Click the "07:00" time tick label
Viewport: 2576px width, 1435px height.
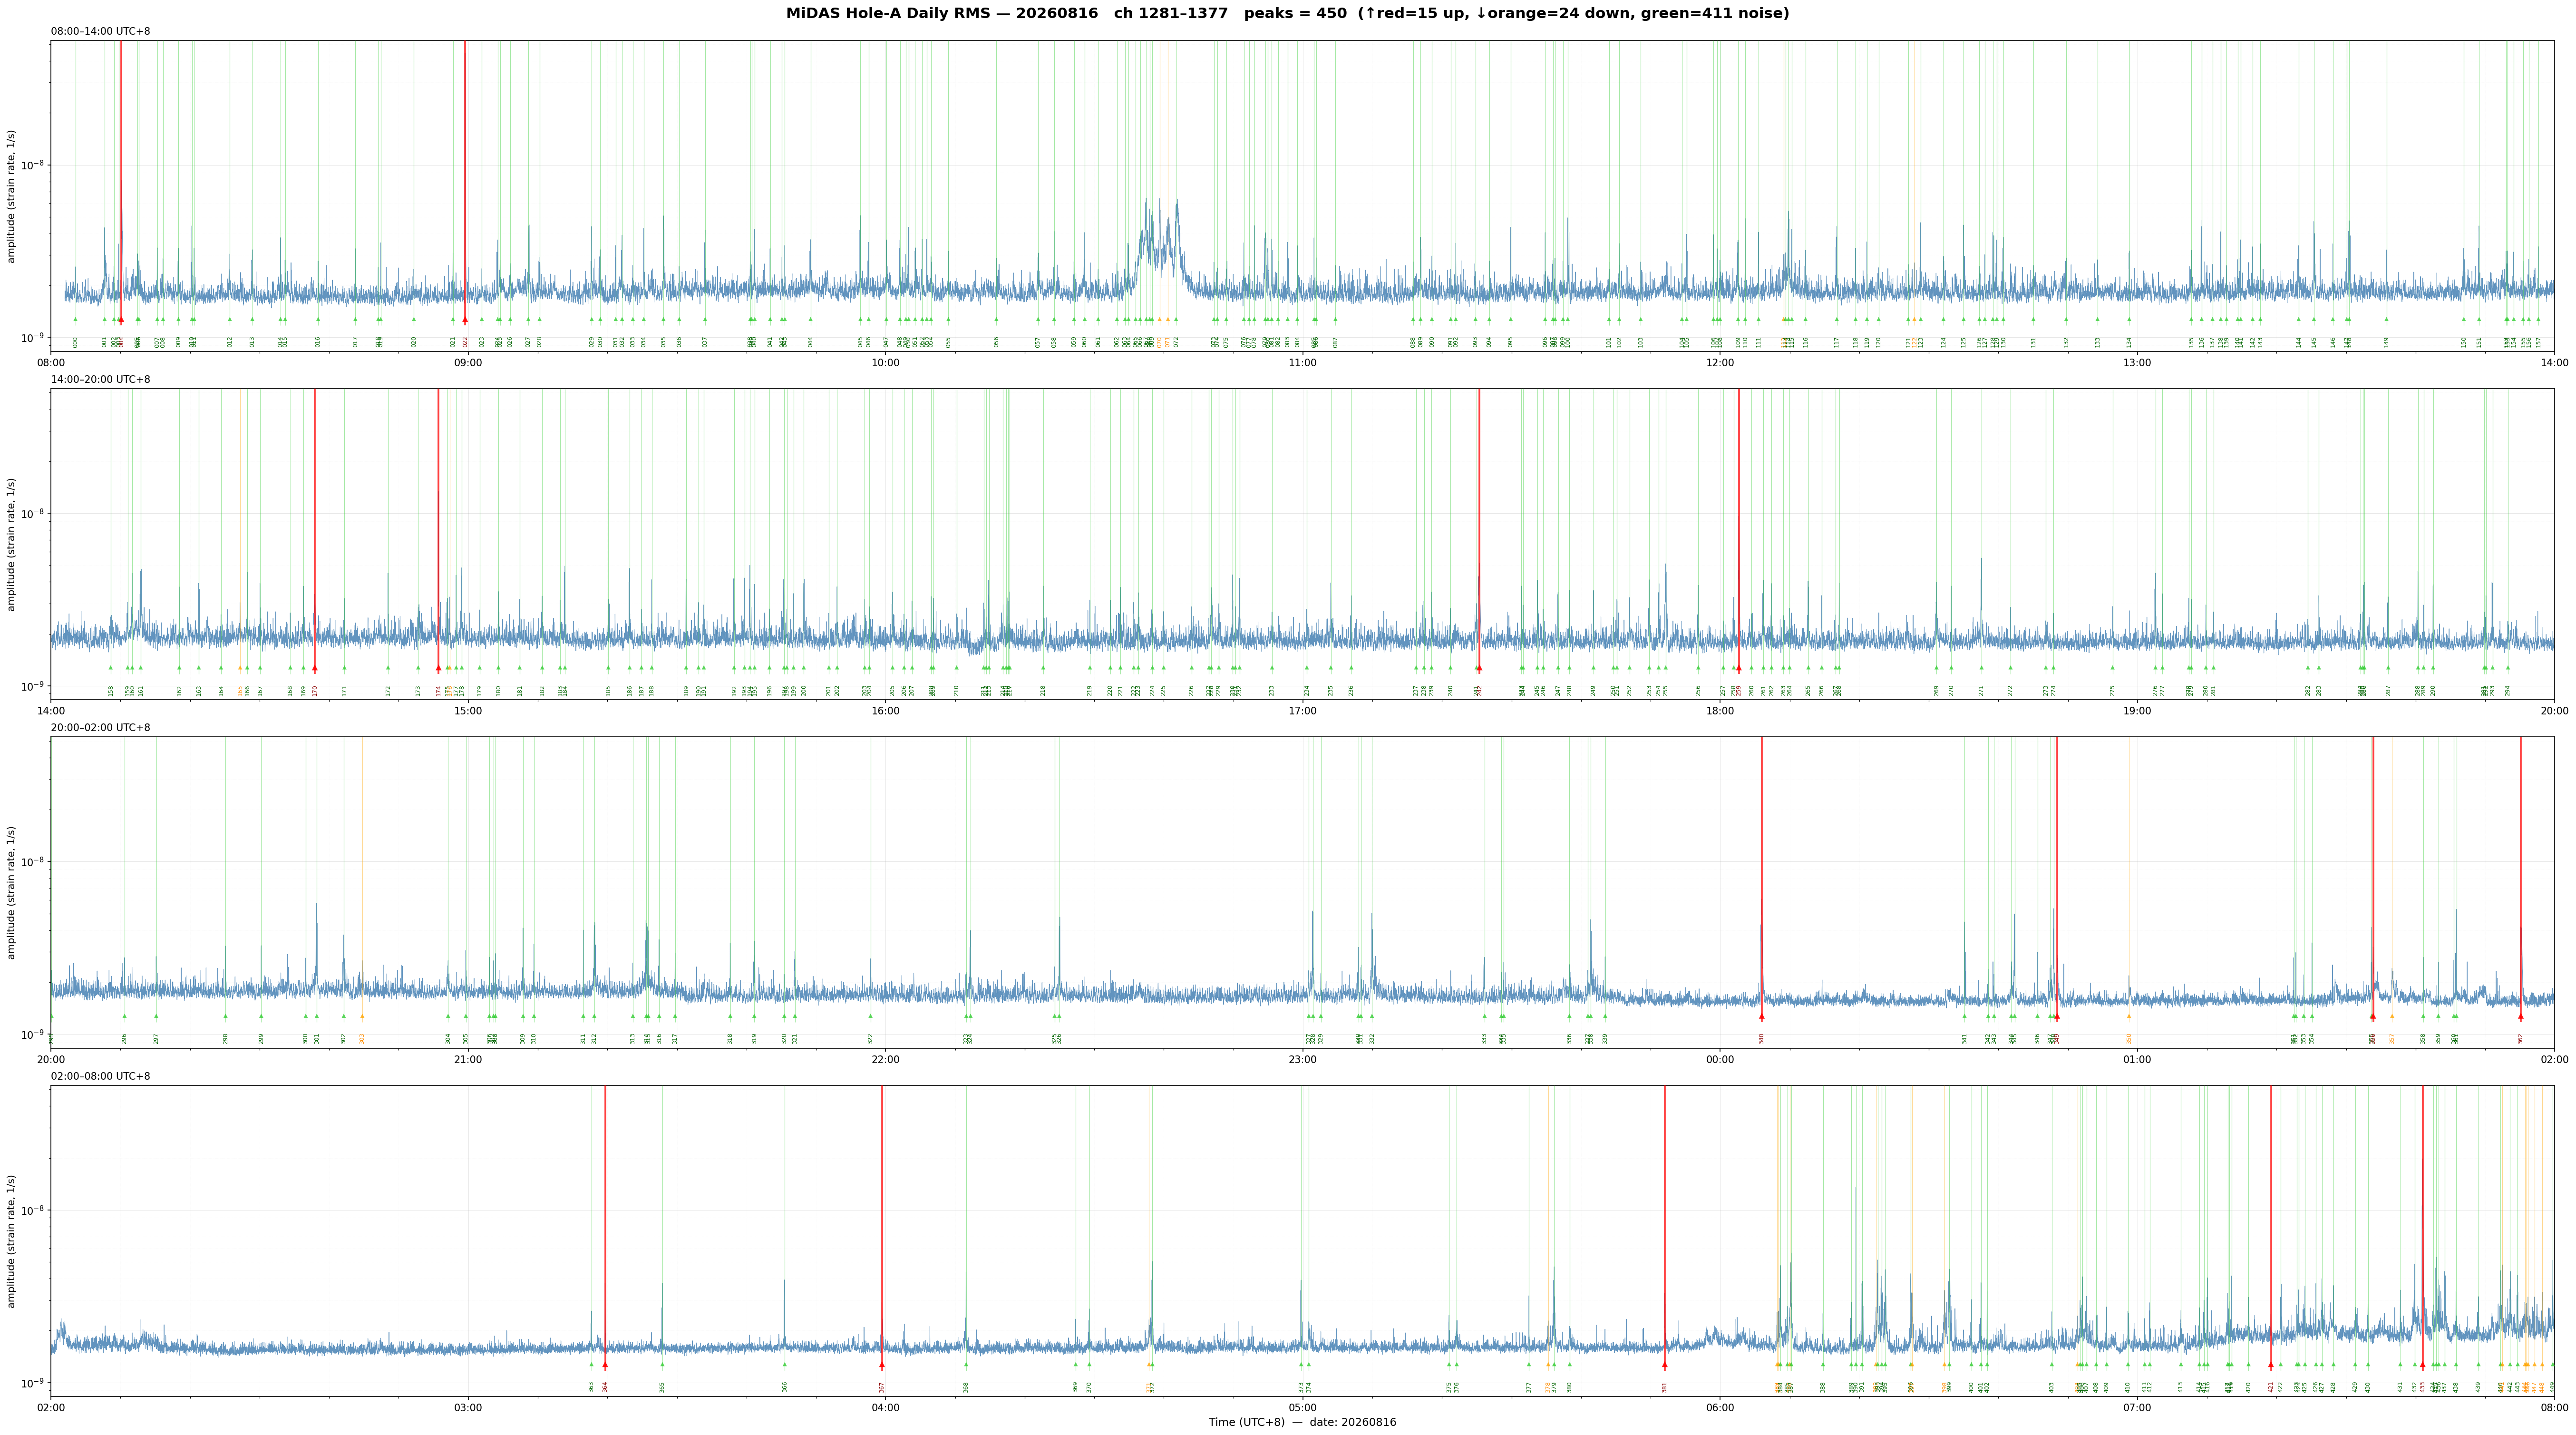point(2137,1408)
